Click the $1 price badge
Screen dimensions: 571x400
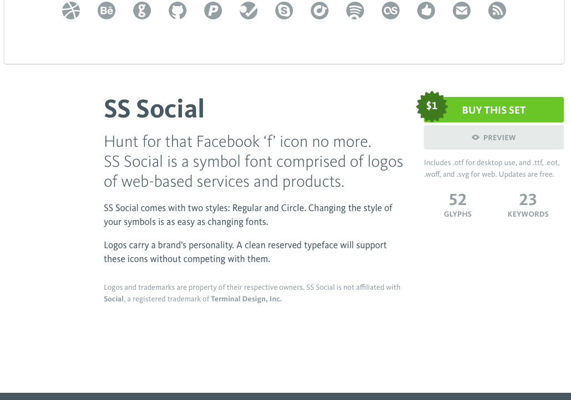point(432,106)
